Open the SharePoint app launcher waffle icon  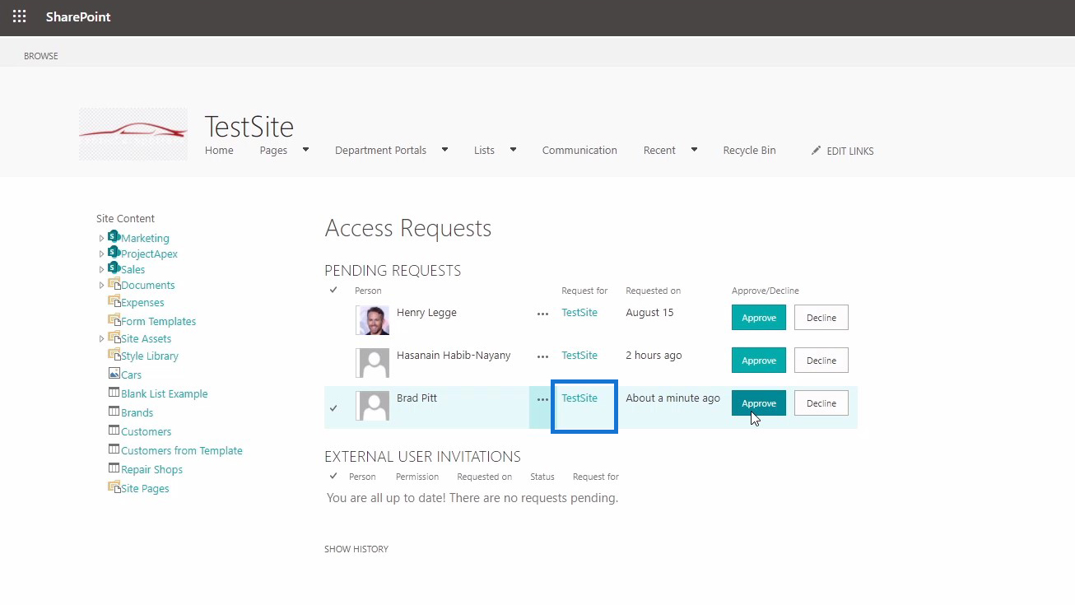coord(19,16)
